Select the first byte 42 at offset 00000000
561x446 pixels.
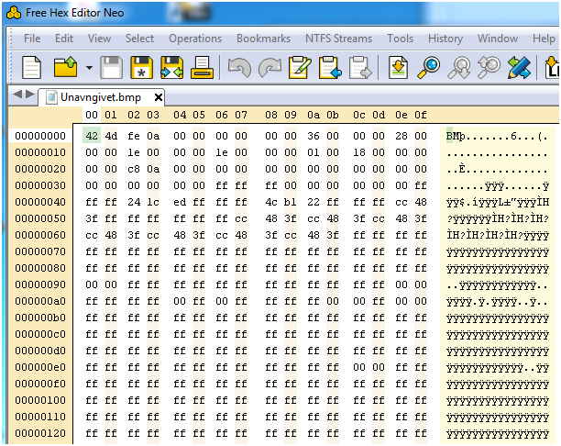[90, 136]
